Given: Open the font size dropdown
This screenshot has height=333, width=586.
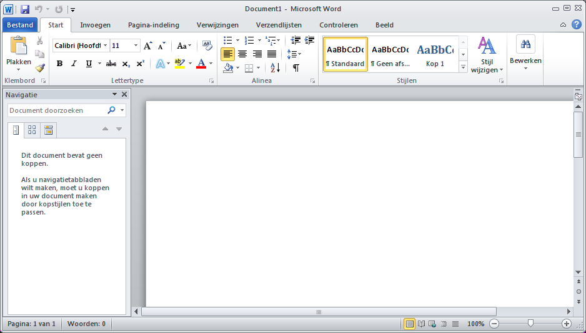Looking at the screenshot, I should [136, 46].
